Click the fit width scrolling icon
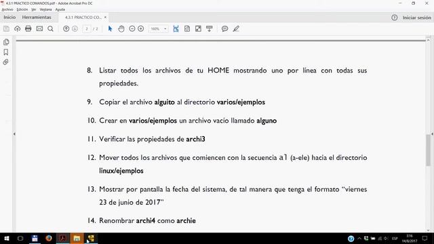 [176, 28]
